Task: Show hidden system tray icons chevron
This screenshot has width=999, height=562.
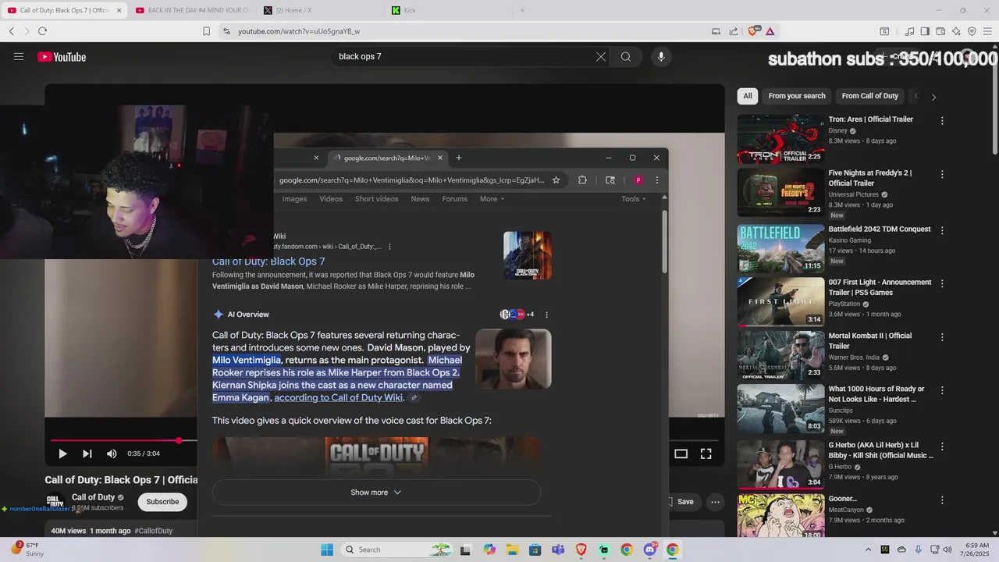Action: coord(868,550)
